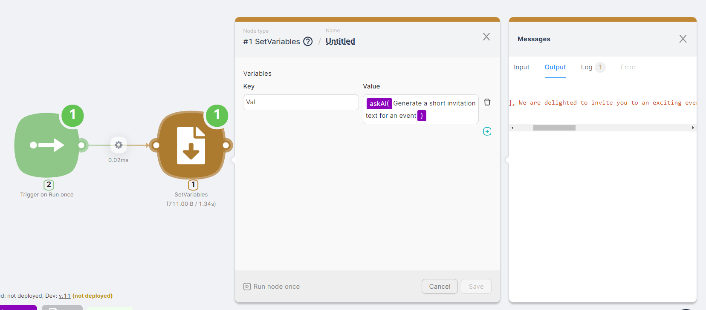Click the Val key input field
The height and width of the screenshot is (310, 706).
(x=301, y=102)
